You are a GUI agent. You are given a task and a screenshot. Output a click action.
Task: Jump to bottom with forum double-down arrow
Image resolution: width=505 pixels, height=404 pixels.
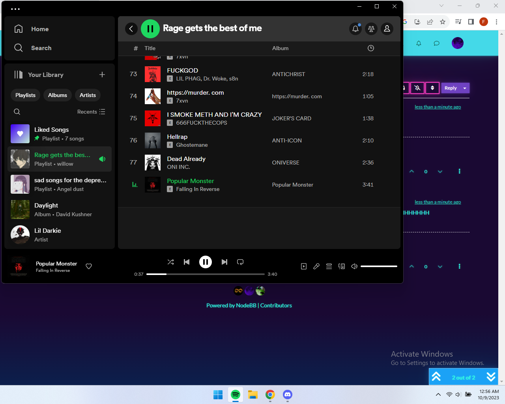pos(491,377)
